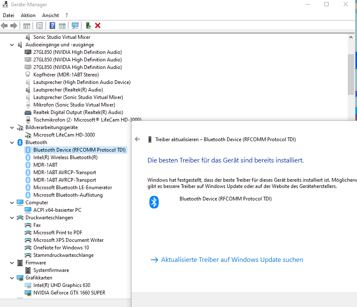
Task: Open the Ansicht menu
Action: pyautogui.click(x=51, y=15)
